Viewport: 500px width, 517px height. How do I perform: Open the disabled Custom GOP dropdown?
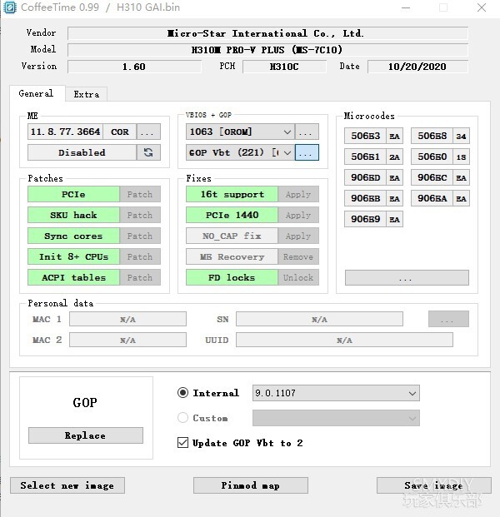tap(336, 418)
